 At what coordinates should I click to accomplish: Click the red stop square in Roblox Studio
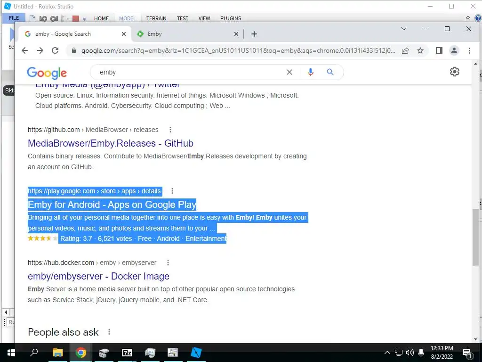click(76, 19)
